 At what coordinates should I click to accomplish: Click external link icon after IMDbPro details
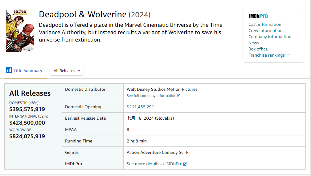click(x=185, y=164)
